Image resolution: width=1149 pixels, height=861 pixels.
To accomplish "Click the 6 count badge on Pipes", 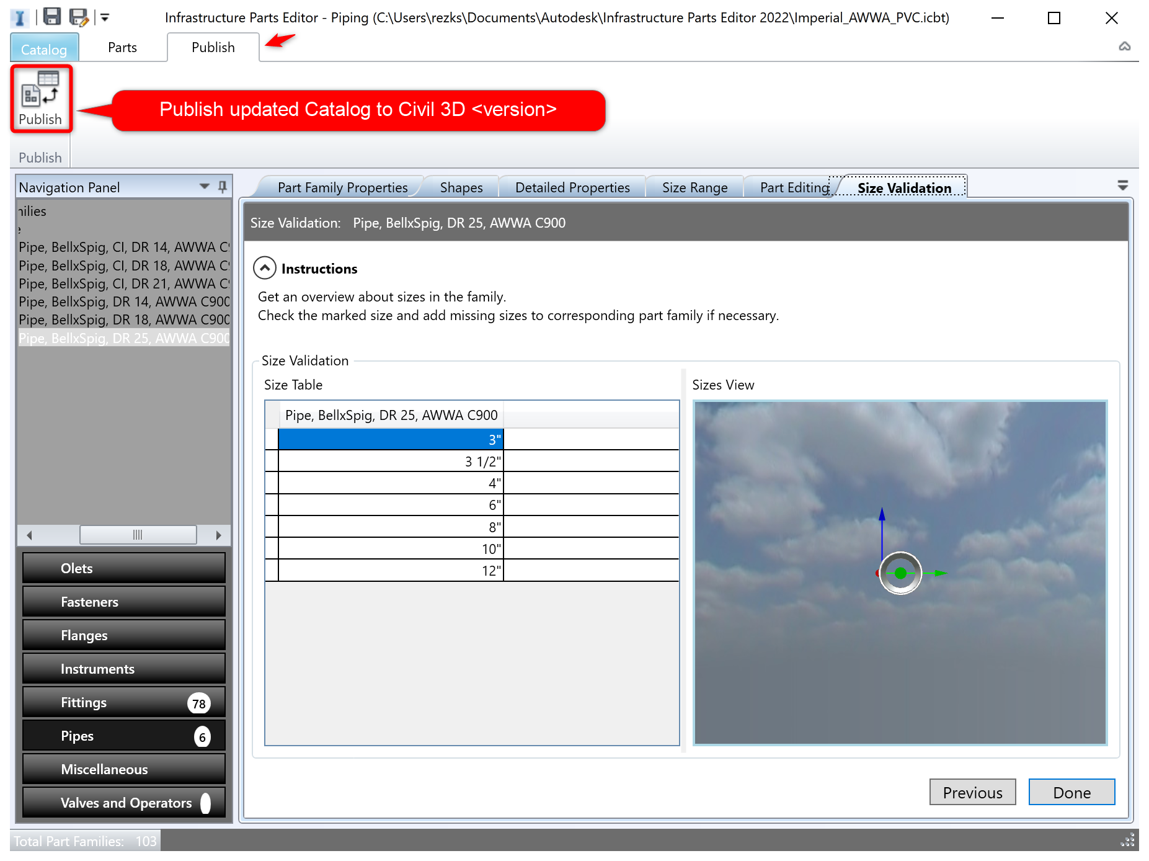I will point(202,737).
